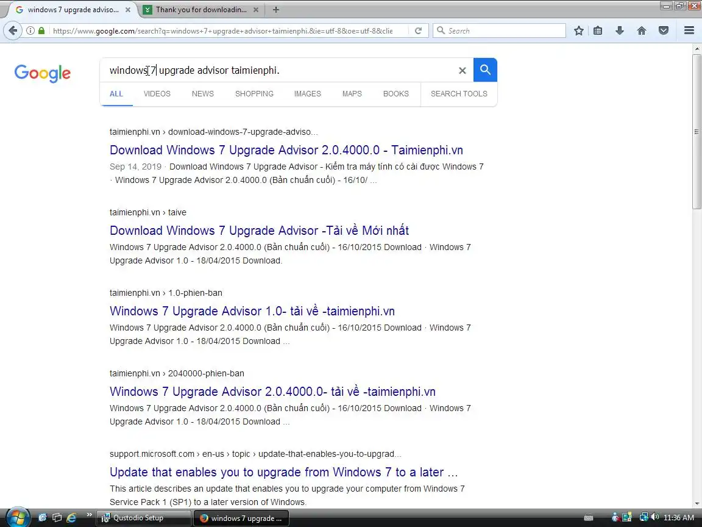
Task: Click the Switch between windows icon
Action: [x=57, y=518]
